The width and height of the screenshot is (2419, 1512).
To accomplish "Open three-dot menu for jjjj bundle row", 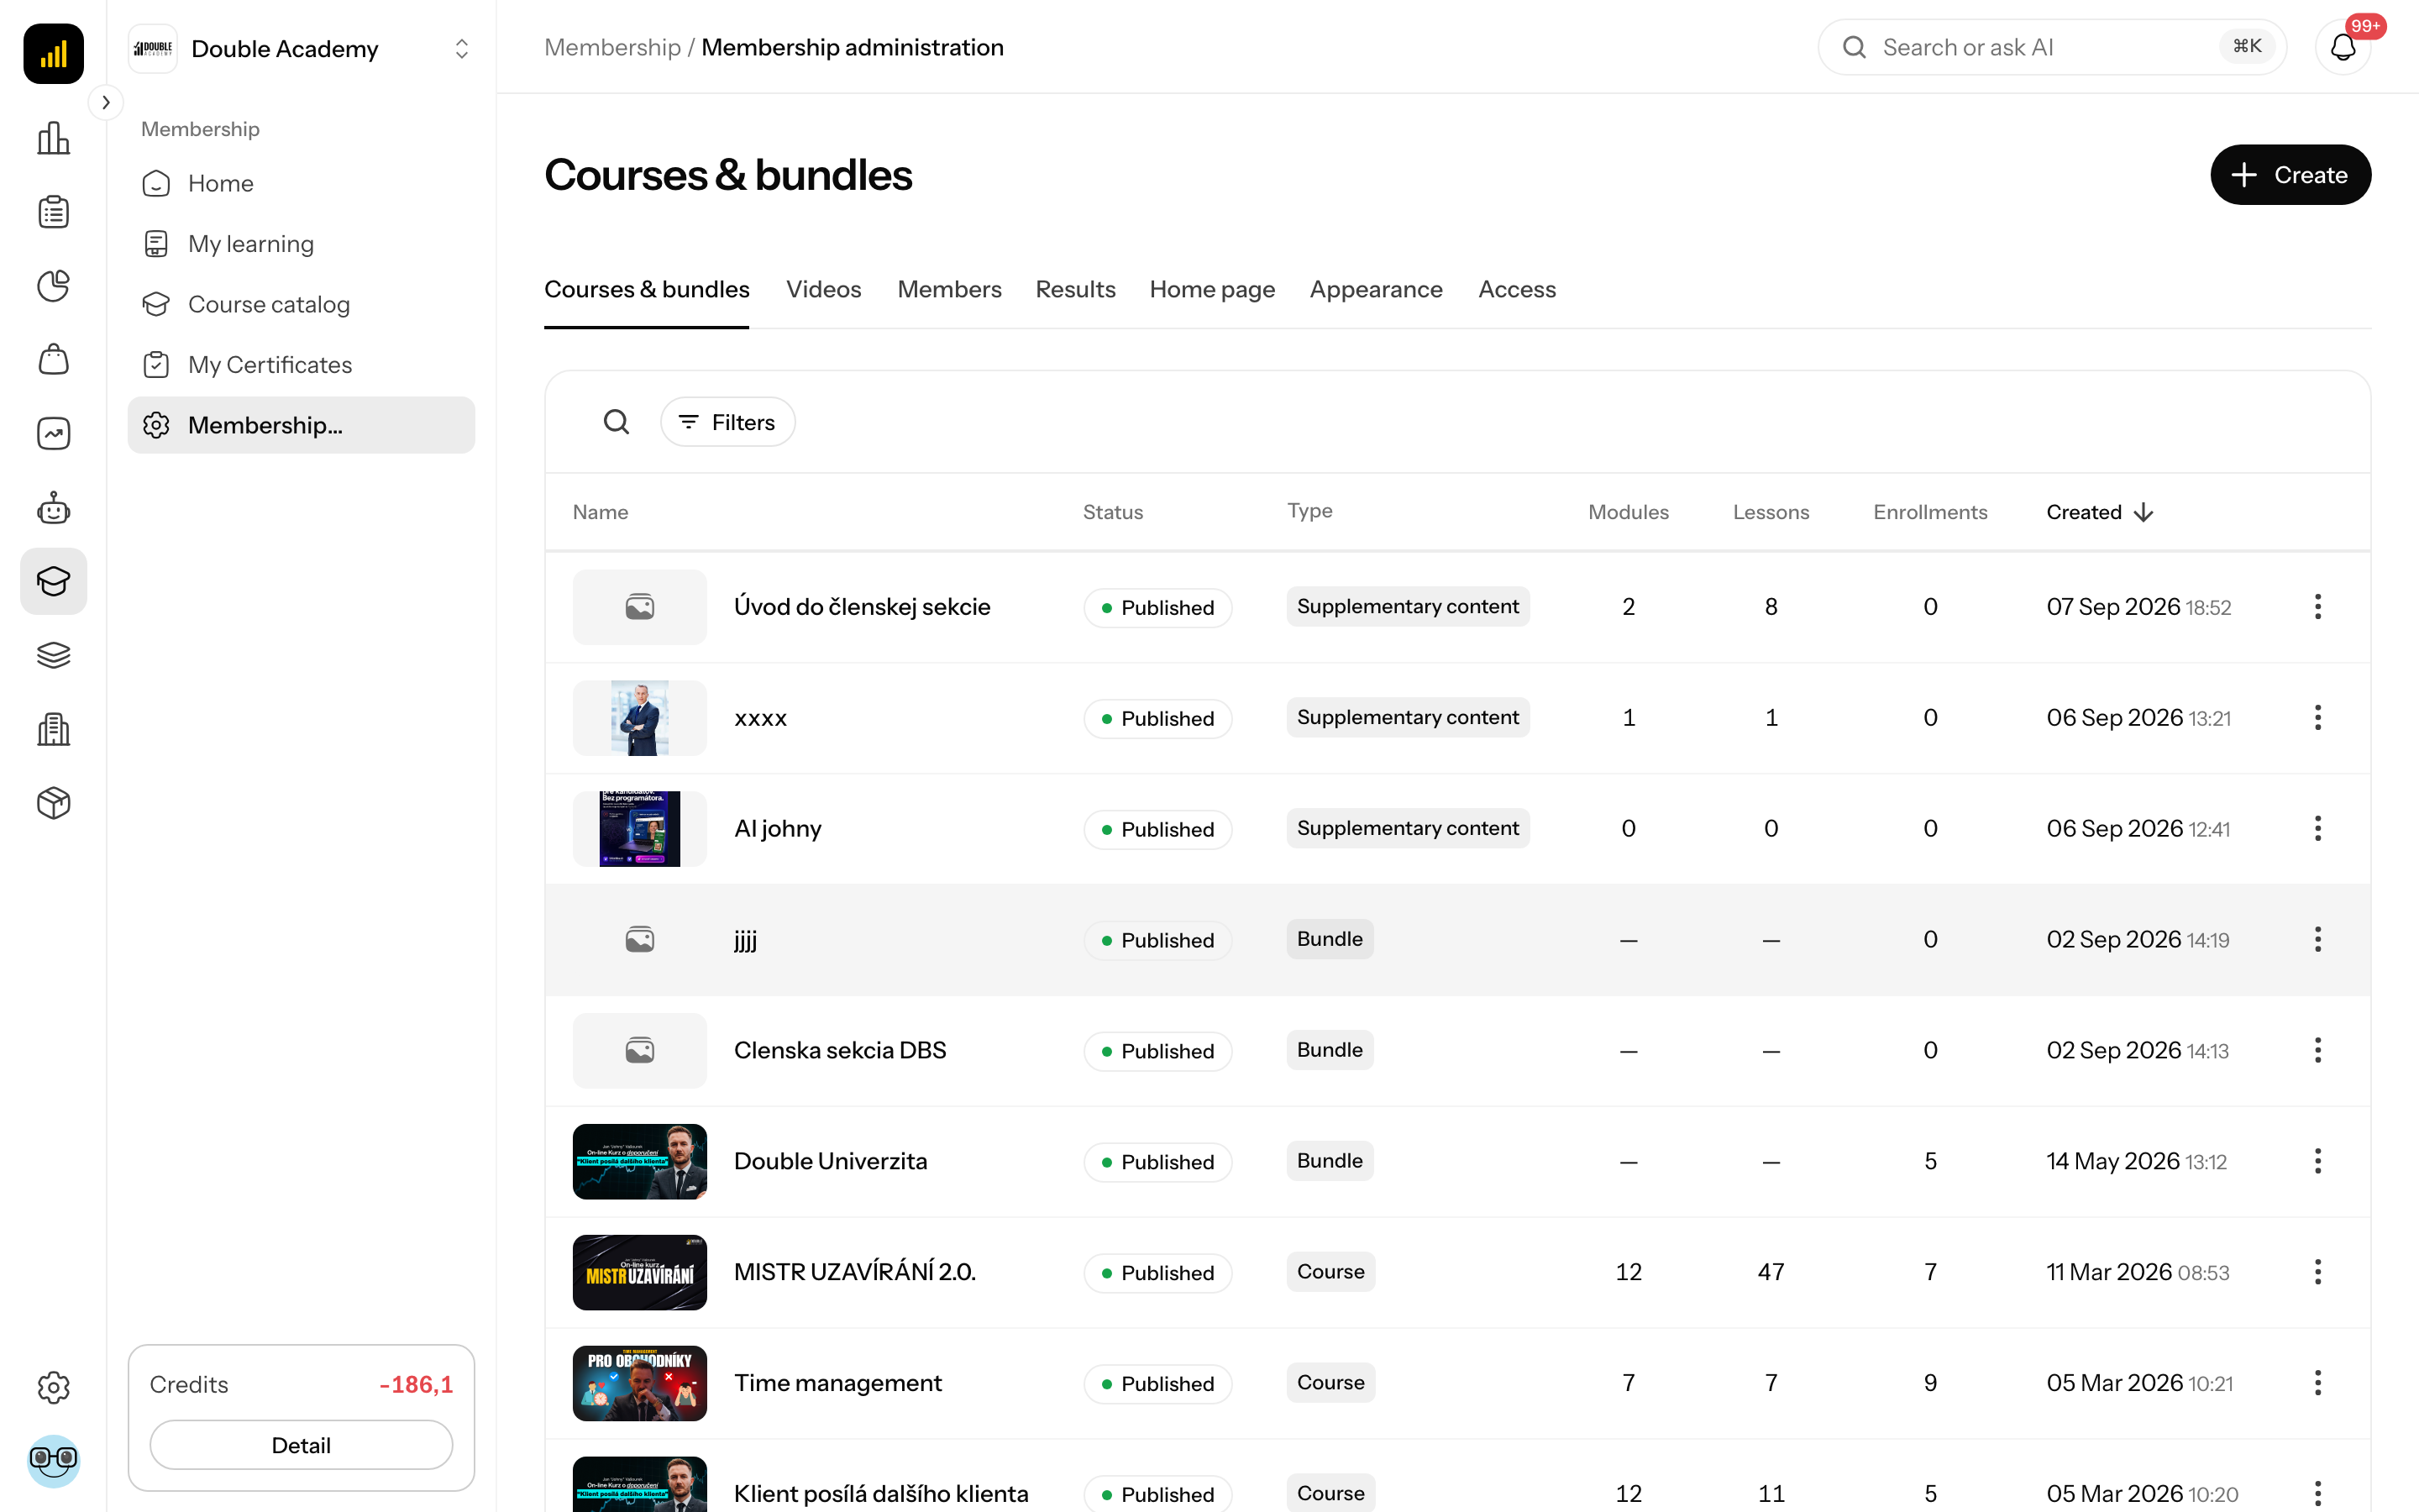I will 2317,940.
